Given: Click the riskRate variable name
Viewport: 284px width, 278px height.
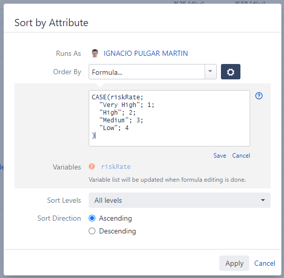Looking at the screenshot, I should 116,166.
